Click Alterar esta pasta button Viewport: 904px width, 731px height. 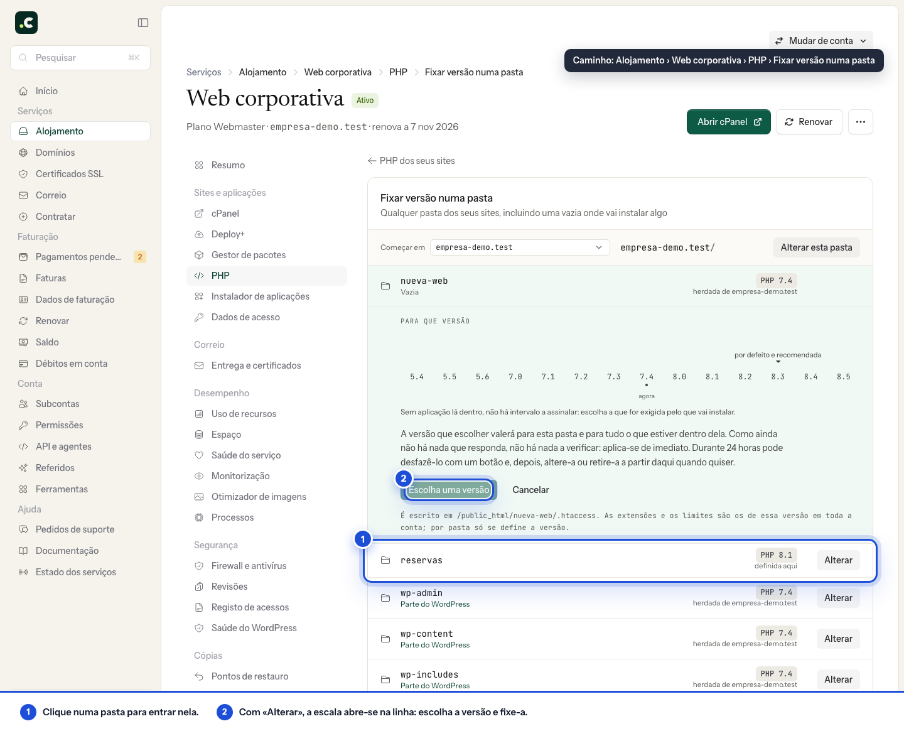pyautogui.click(x=816, y=247)
